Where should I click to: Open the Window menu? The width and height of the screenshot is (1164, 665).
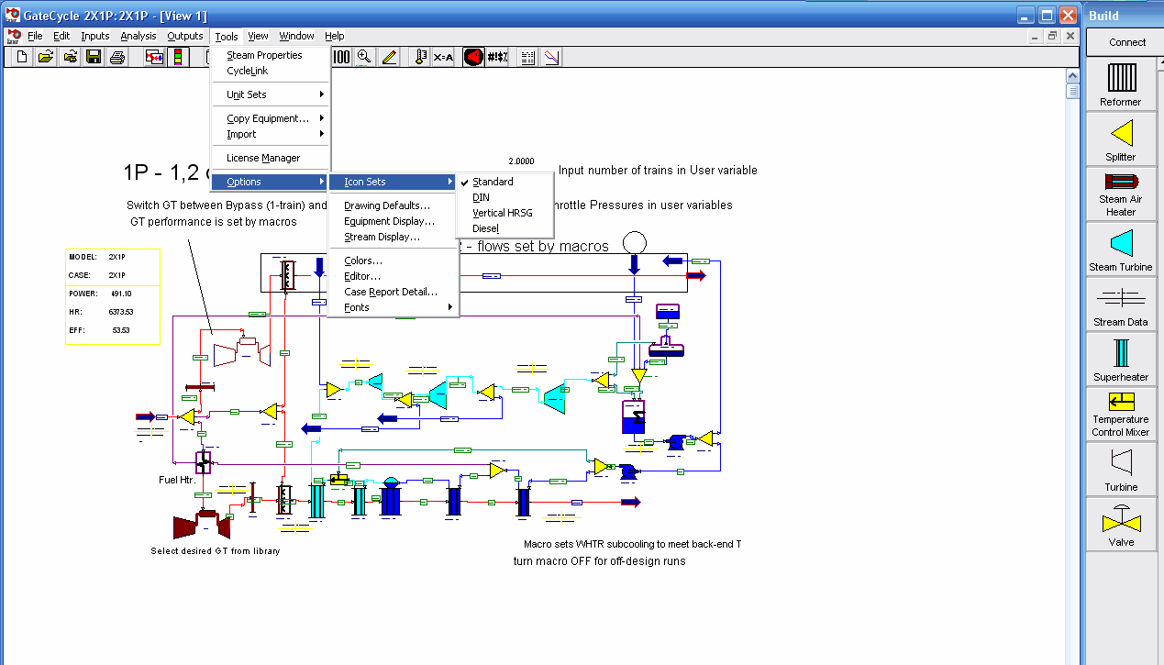click(296, 36)
